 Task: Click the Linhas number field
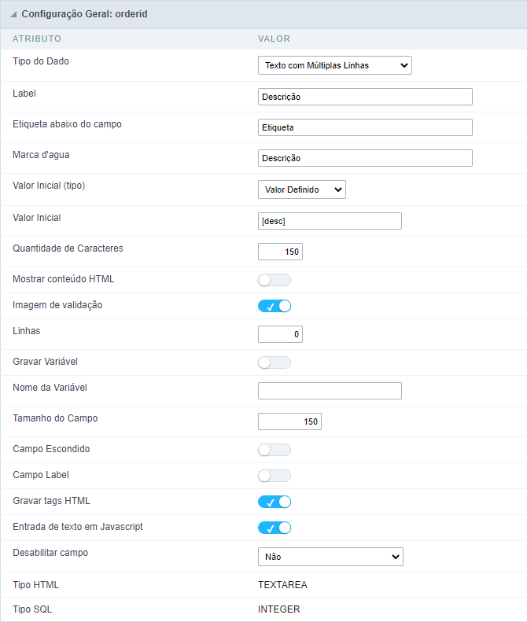point(280,334)
